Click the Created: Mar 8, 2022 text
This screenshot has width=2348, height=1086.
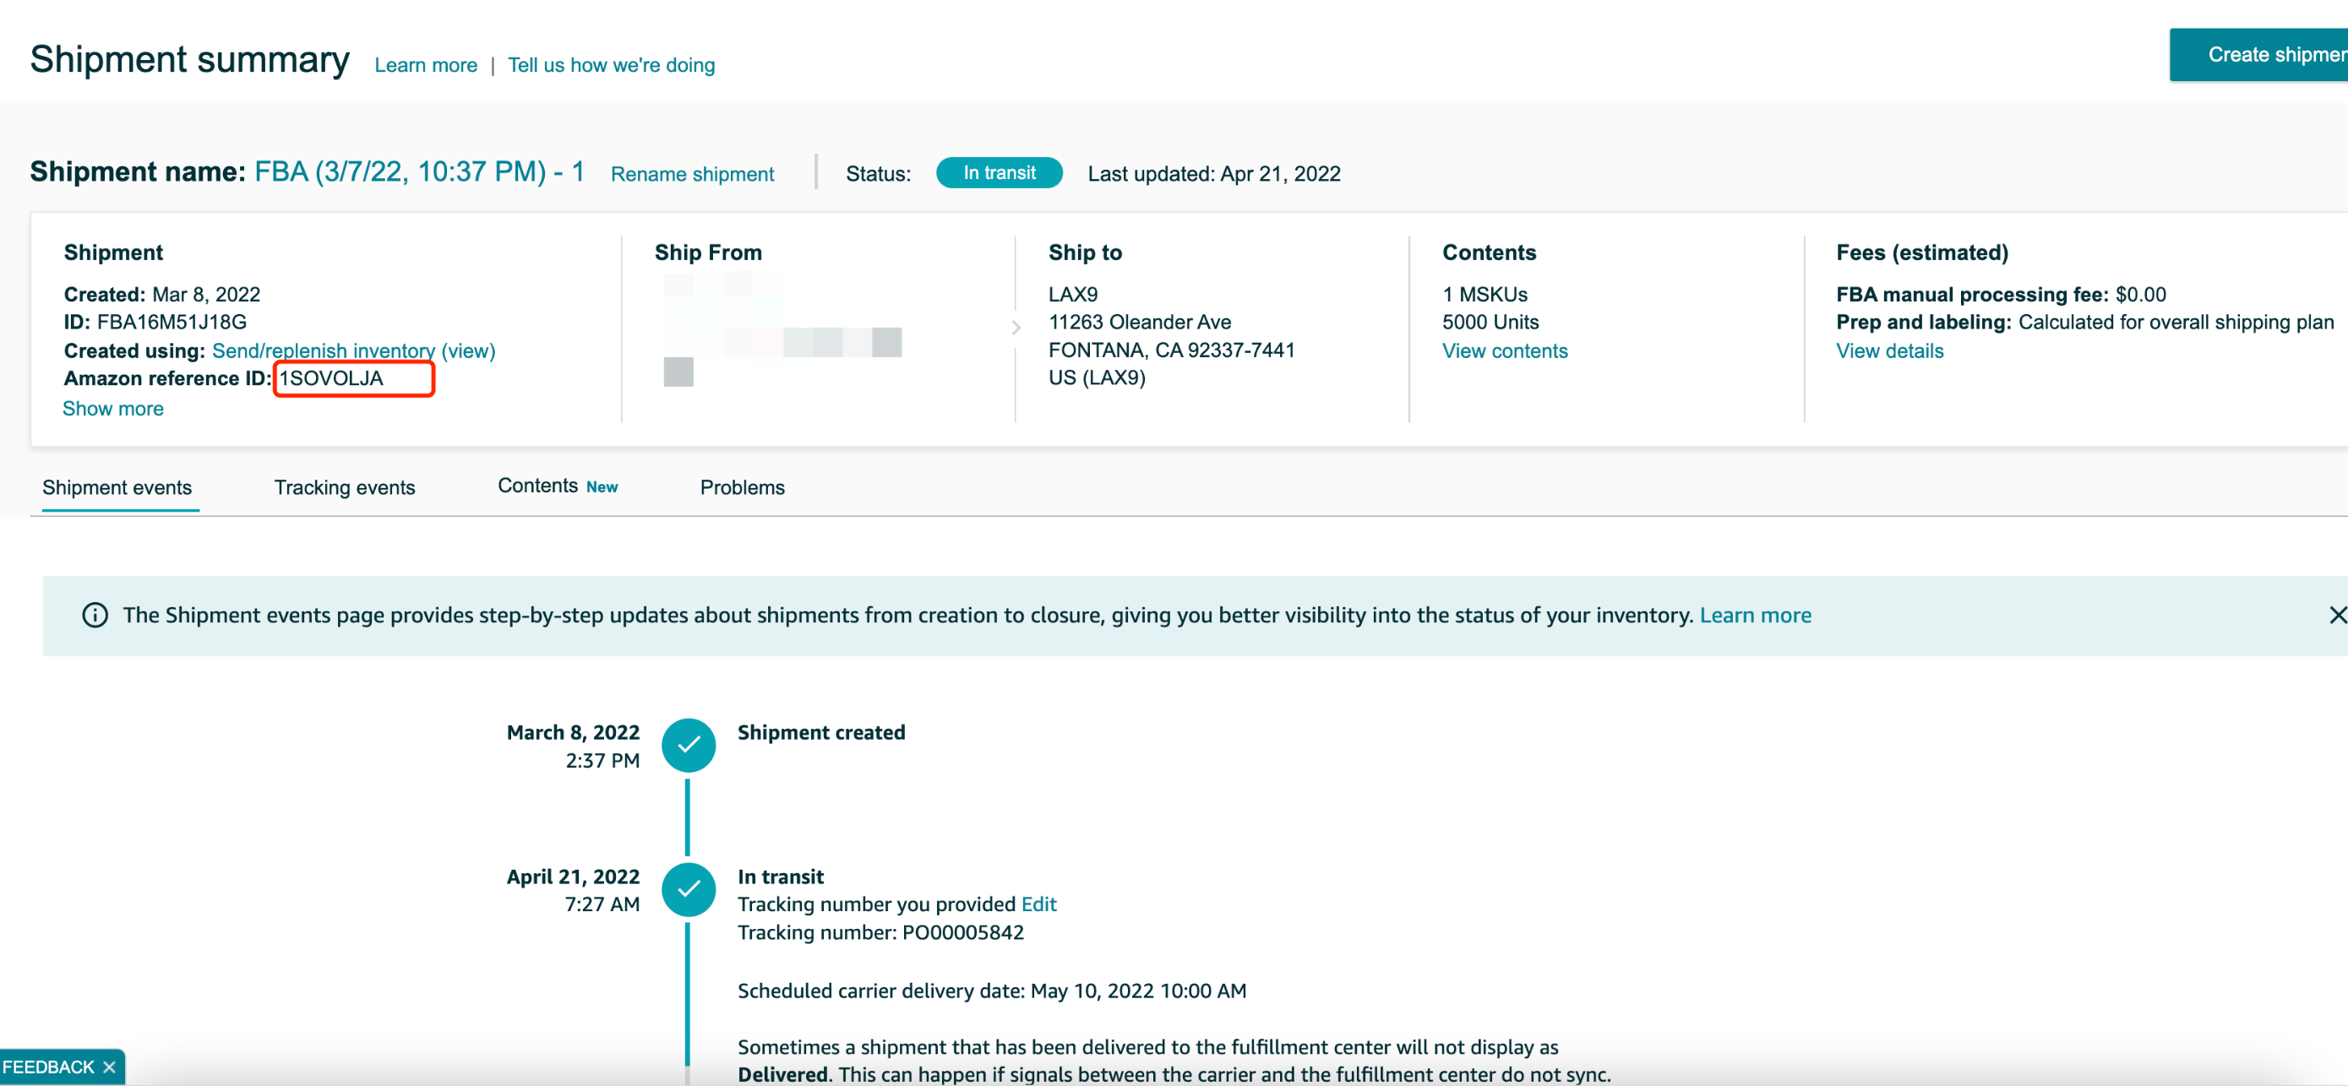(x=162, y=294)
